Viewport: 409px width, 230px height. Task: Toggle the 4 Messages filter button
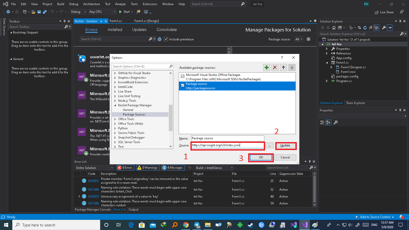(173, 168)
